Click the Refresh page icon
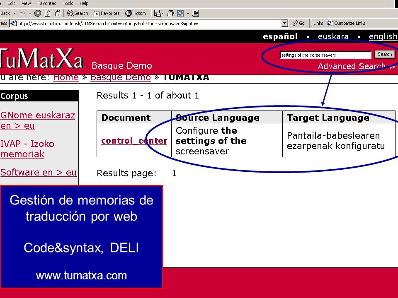 pyautogui.click(x=47, y=13)
